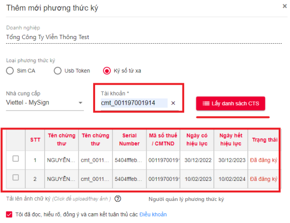Open the help icon next to upload signature
Image resolution: width=290 pixels, height=223 pixels.
118,199
